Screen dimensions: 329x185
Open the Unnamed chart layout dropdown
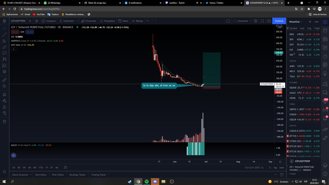[242, 21]
